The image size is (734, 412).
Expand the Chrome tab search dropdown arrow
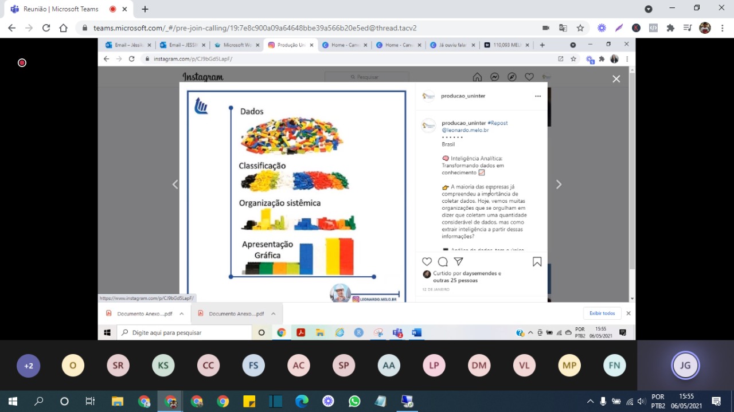[x=649, y=9]
